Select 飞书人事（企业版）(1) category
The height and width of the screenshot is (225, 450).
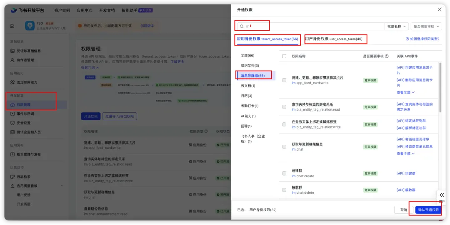[x=252, y=139]
